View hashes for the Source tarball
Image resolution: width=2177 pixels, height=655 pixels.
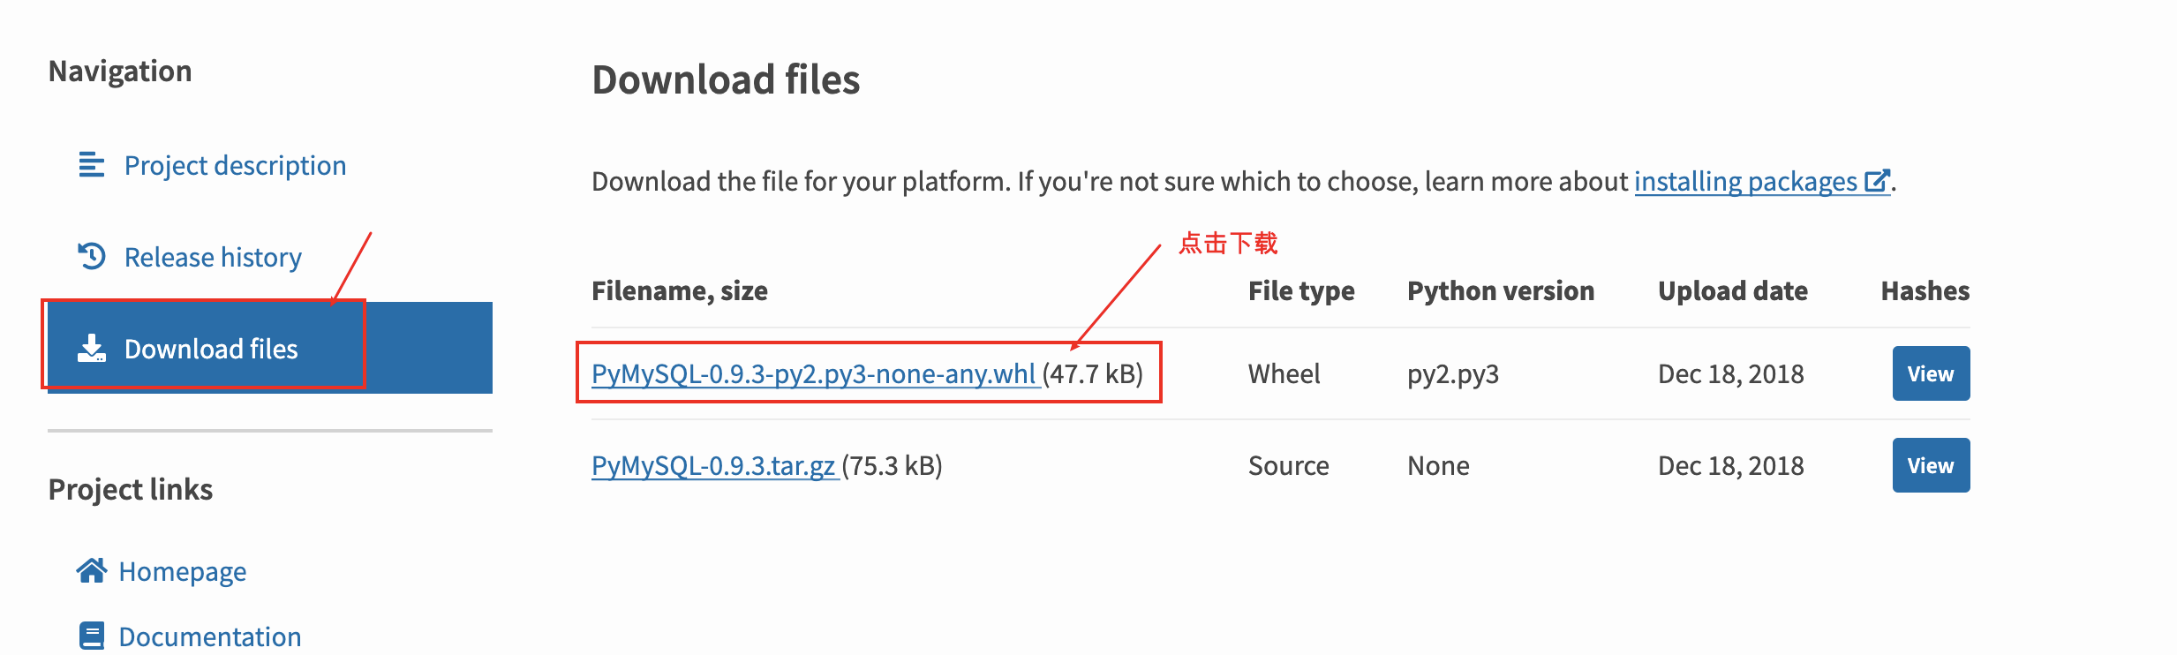1931,465
